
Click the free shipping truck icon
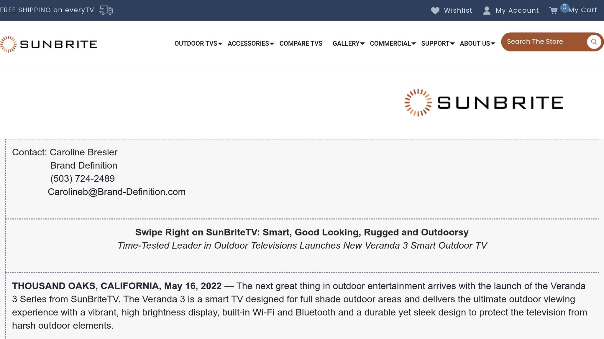(106, 10)
